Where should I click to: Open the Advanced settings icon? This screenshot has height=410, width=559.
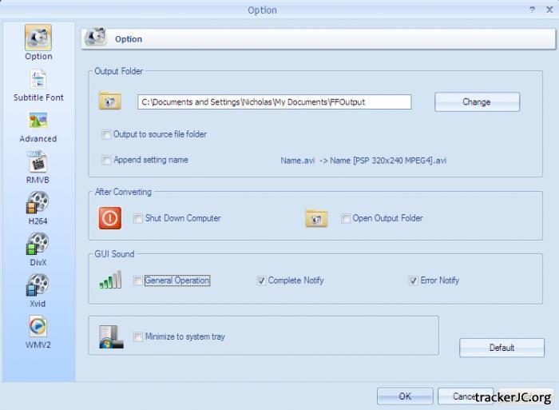[x=38, y=121]
